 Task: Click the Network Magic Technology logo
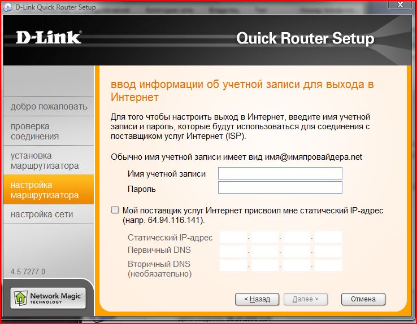[48, 298]
